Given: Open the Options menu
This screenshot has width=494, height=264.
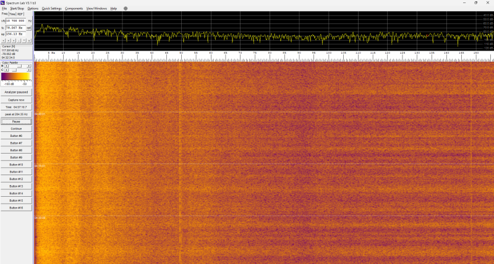Looking at the screenshot, I should 33,9.
